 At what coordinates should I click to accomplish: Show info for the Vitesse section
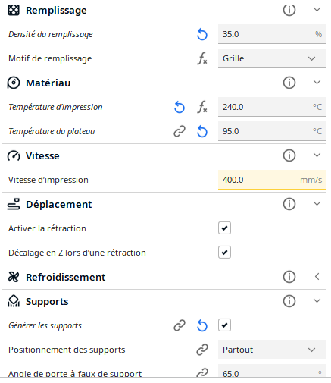[x=289, y=155]
